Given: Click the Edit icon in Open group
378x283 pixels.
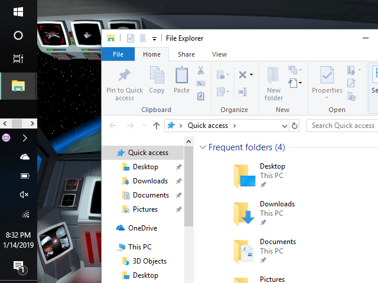Looking at the screenshot, I should tap(351, 83).
